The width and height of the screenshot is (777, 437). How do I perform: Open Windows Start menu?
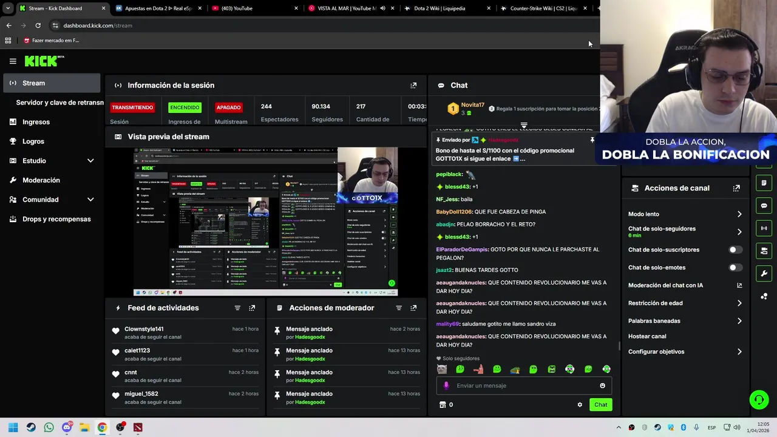(x=13, y=427)
